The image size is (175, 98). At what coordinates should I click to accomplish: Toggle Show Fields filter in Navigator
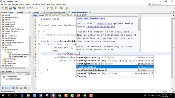click(6, 88)
